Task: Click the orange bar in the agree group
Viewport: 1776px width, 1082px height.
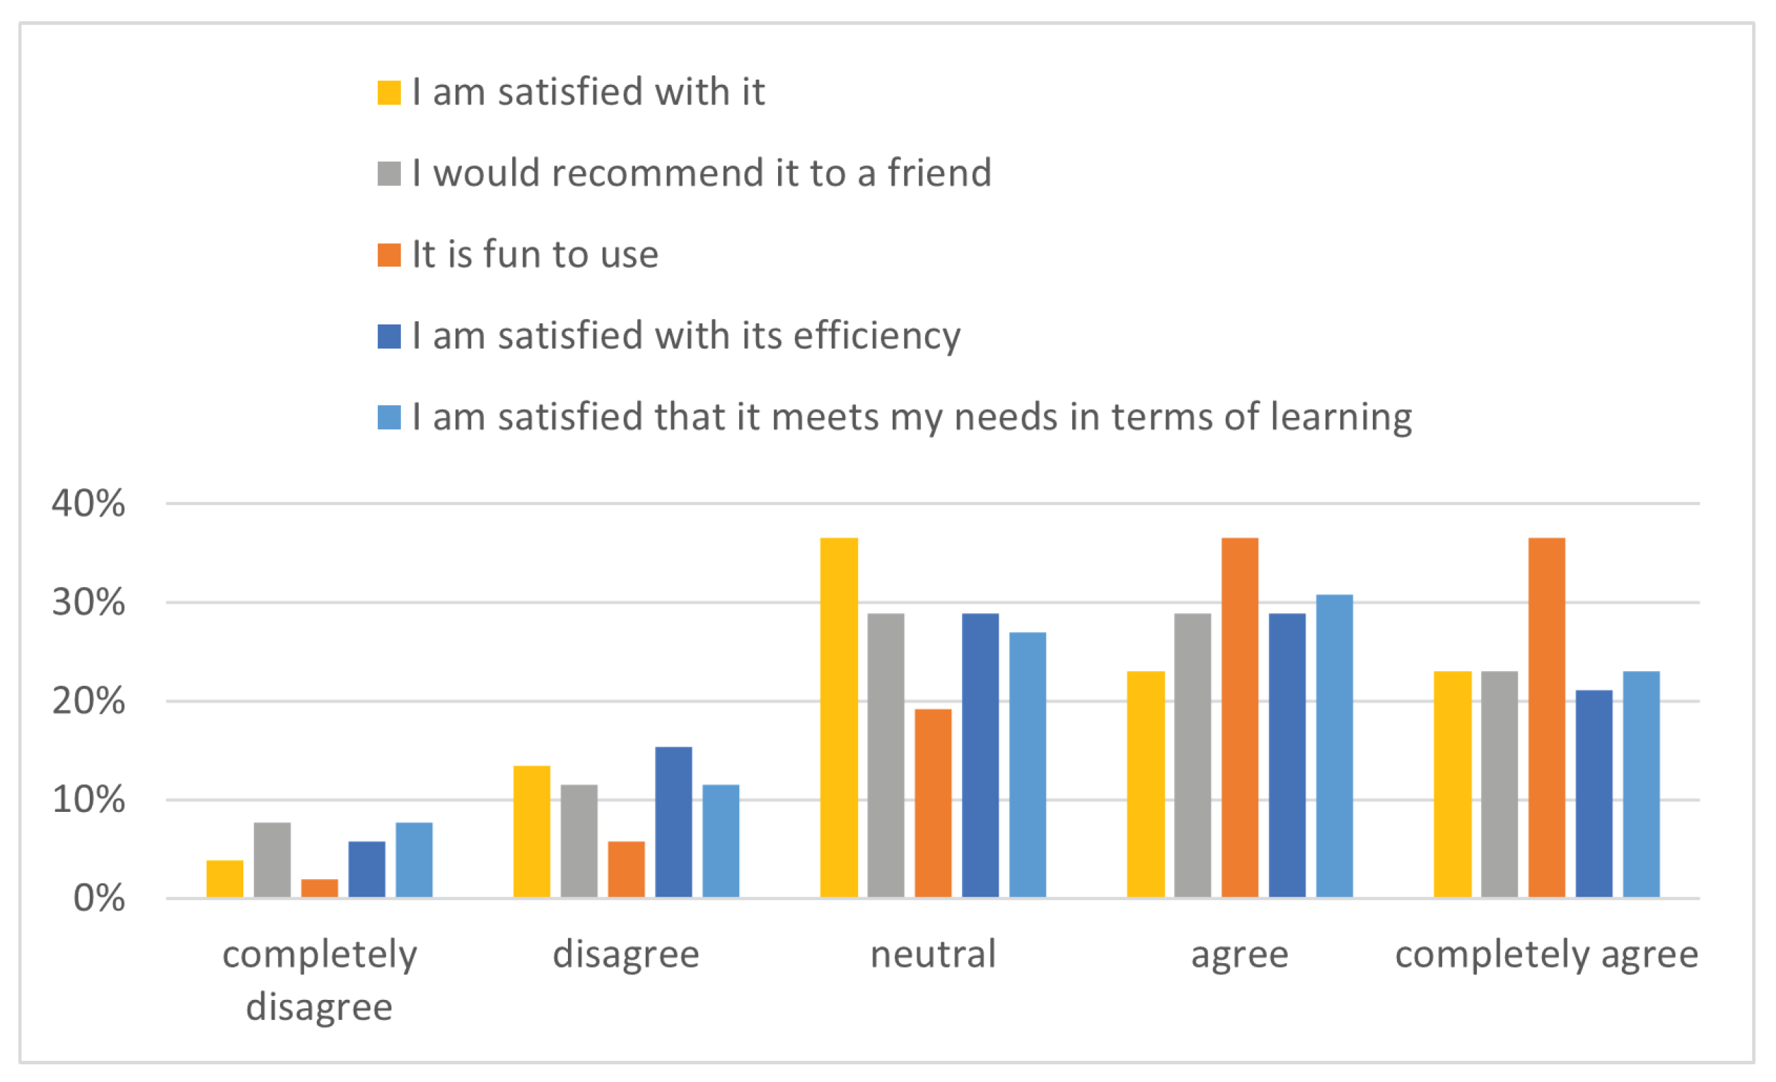Action: coord(1240,717)
